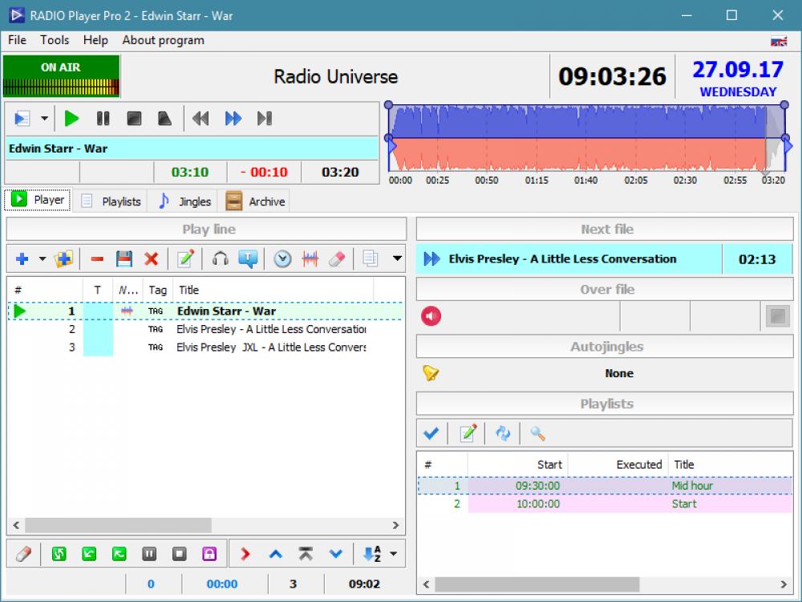Expand the sort A-Z dropdown
Screen dimensions: 802x602
[391, 553]
